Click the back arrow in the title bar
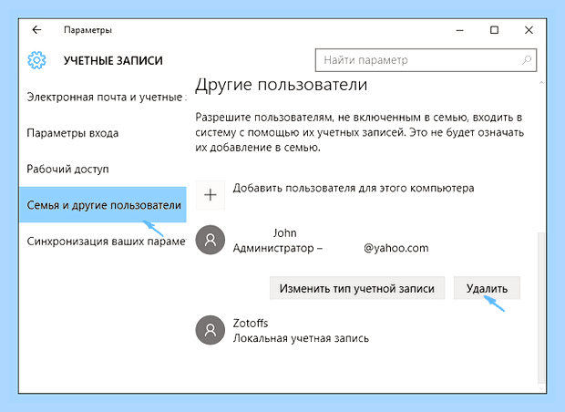 click(36, 30)
